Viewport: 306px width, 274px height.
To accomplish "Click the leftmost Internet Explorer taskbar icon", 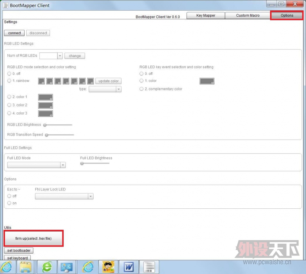I will pos(7,267).
